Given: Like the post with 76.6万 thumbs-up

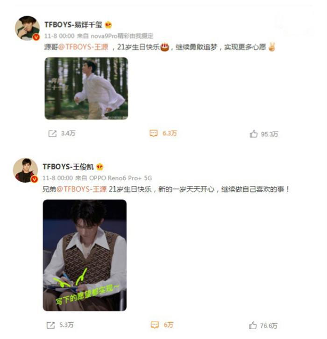Looking at the screenshot, I should click(x=253, y=325).
